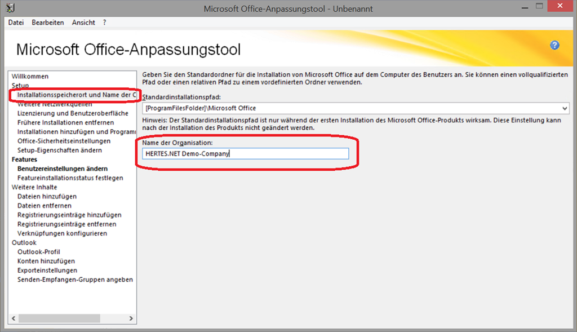Screen dimensions: 577x332
Task: Click the app icon in title bar
Action: 10,9
